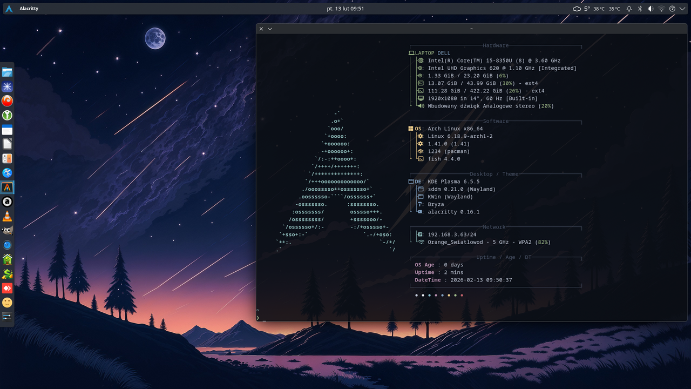Open the volume speaker tray icon

pyautogui.click(x=651, y=9)
